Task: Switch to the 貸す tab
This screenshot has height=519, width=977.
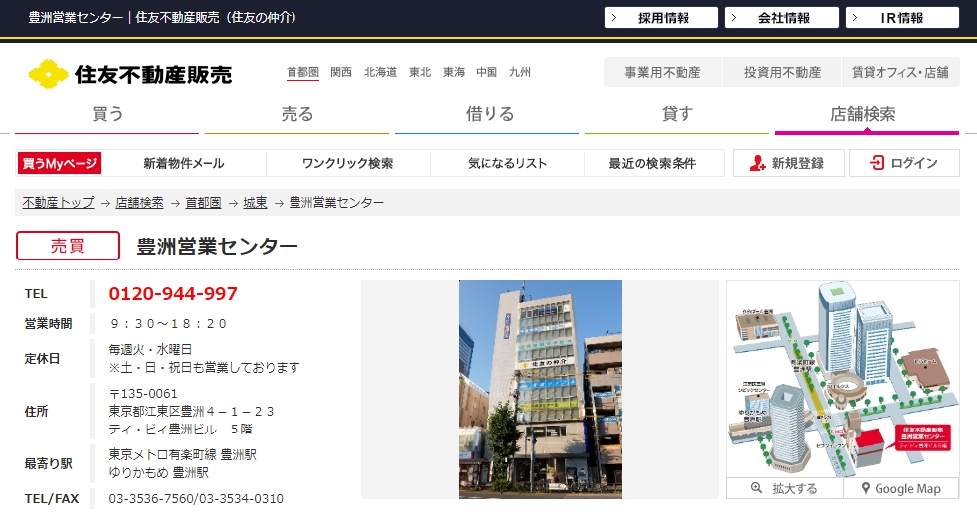Action: (678, 115)
